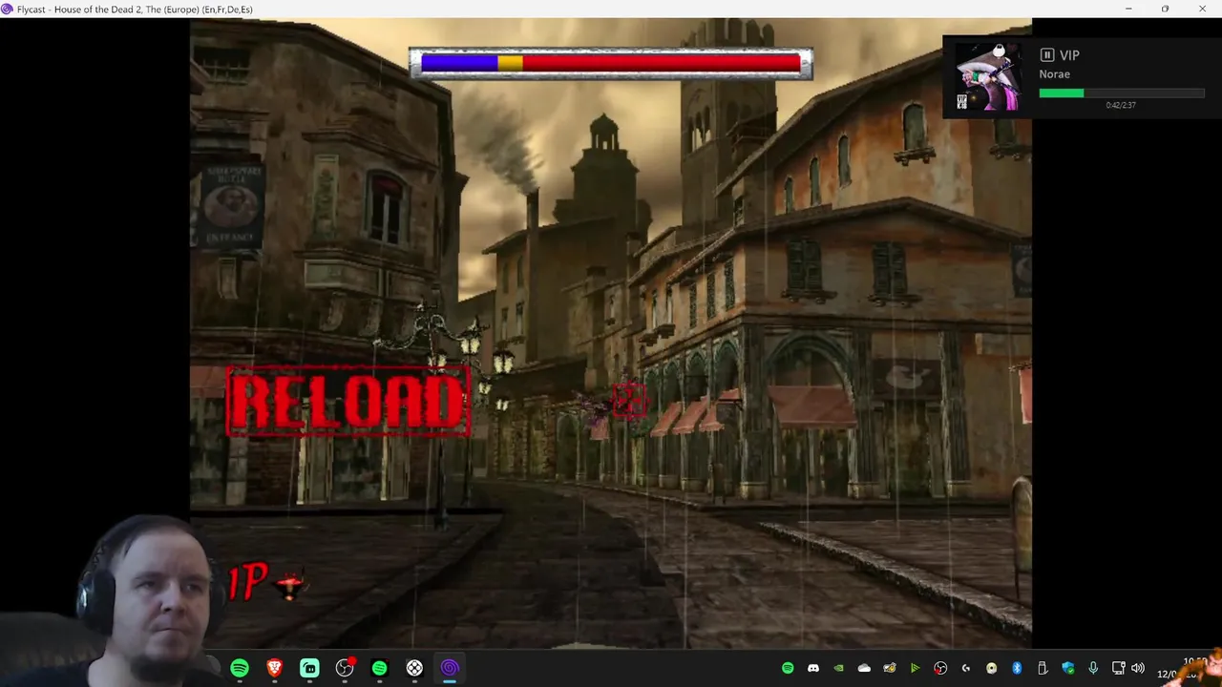Open Bluetooth devices from the tray
Screen dimensions: 1222x687
point(1017,669)
